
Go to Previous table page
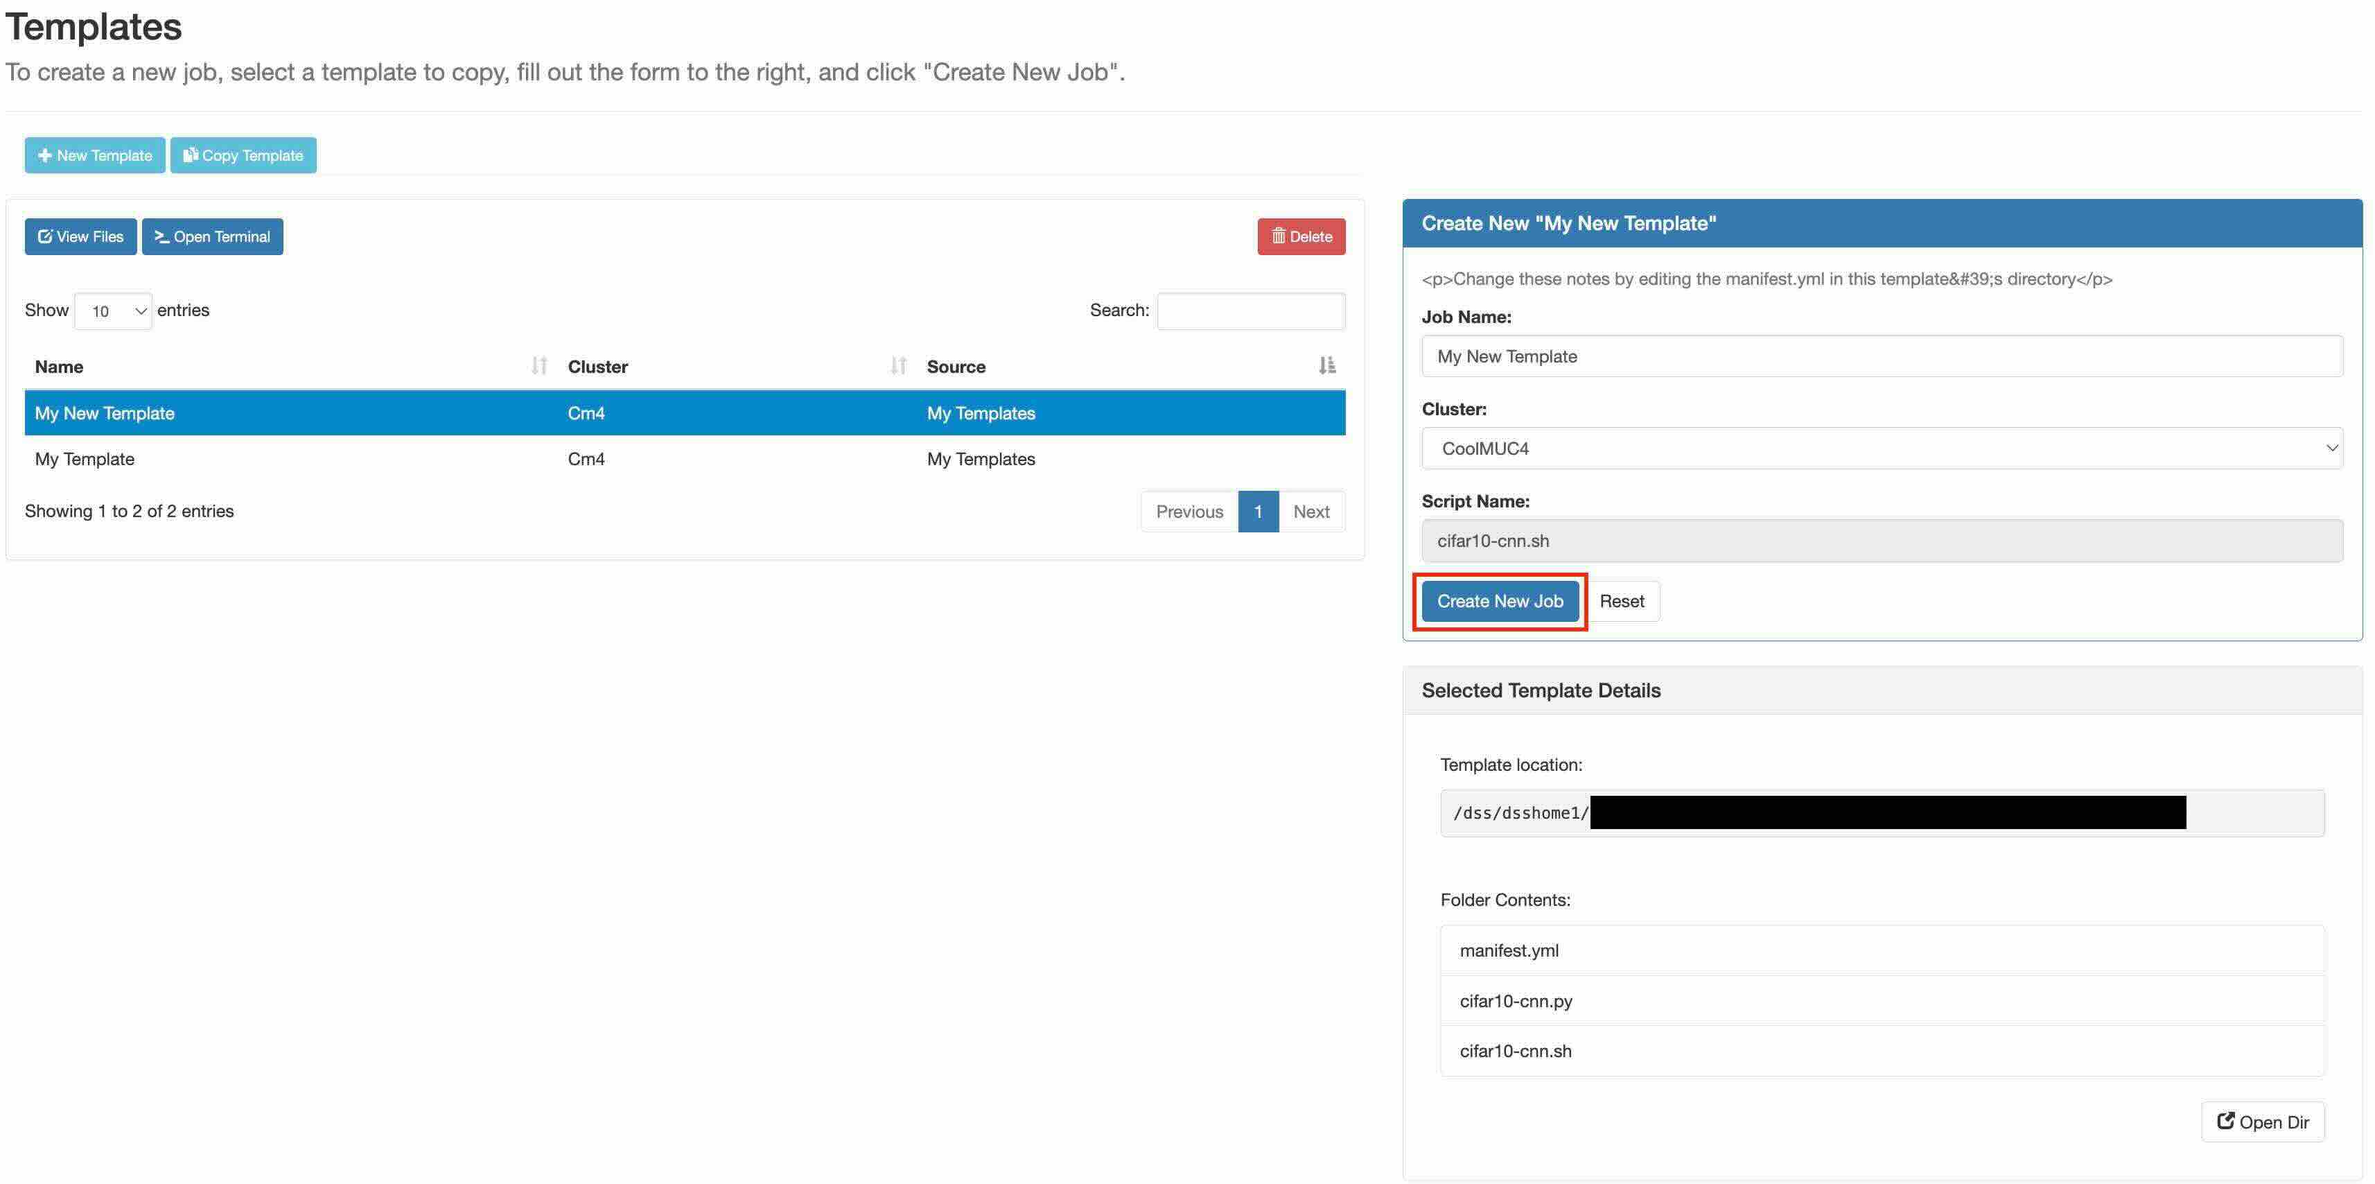coord(1189,511)
